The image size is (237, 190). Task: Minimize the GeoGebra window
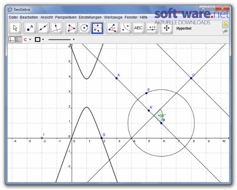(x=203, y=8)
